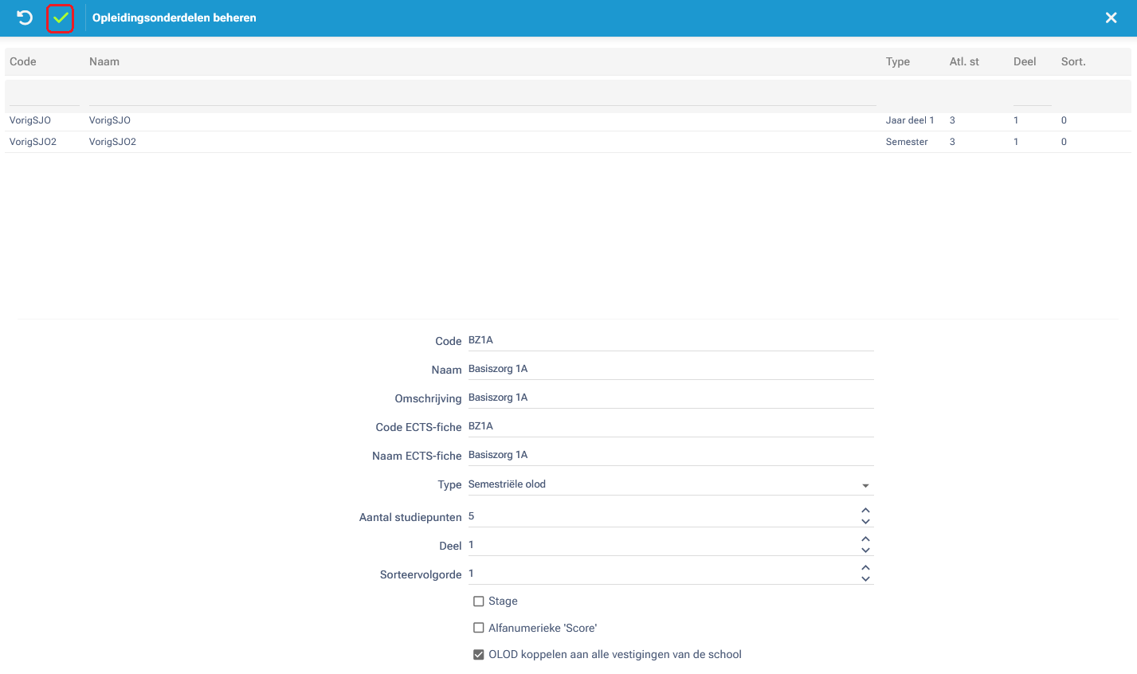Open the Type dropdown Semestriële olod

pyautogui.click(x=669, y=484)
